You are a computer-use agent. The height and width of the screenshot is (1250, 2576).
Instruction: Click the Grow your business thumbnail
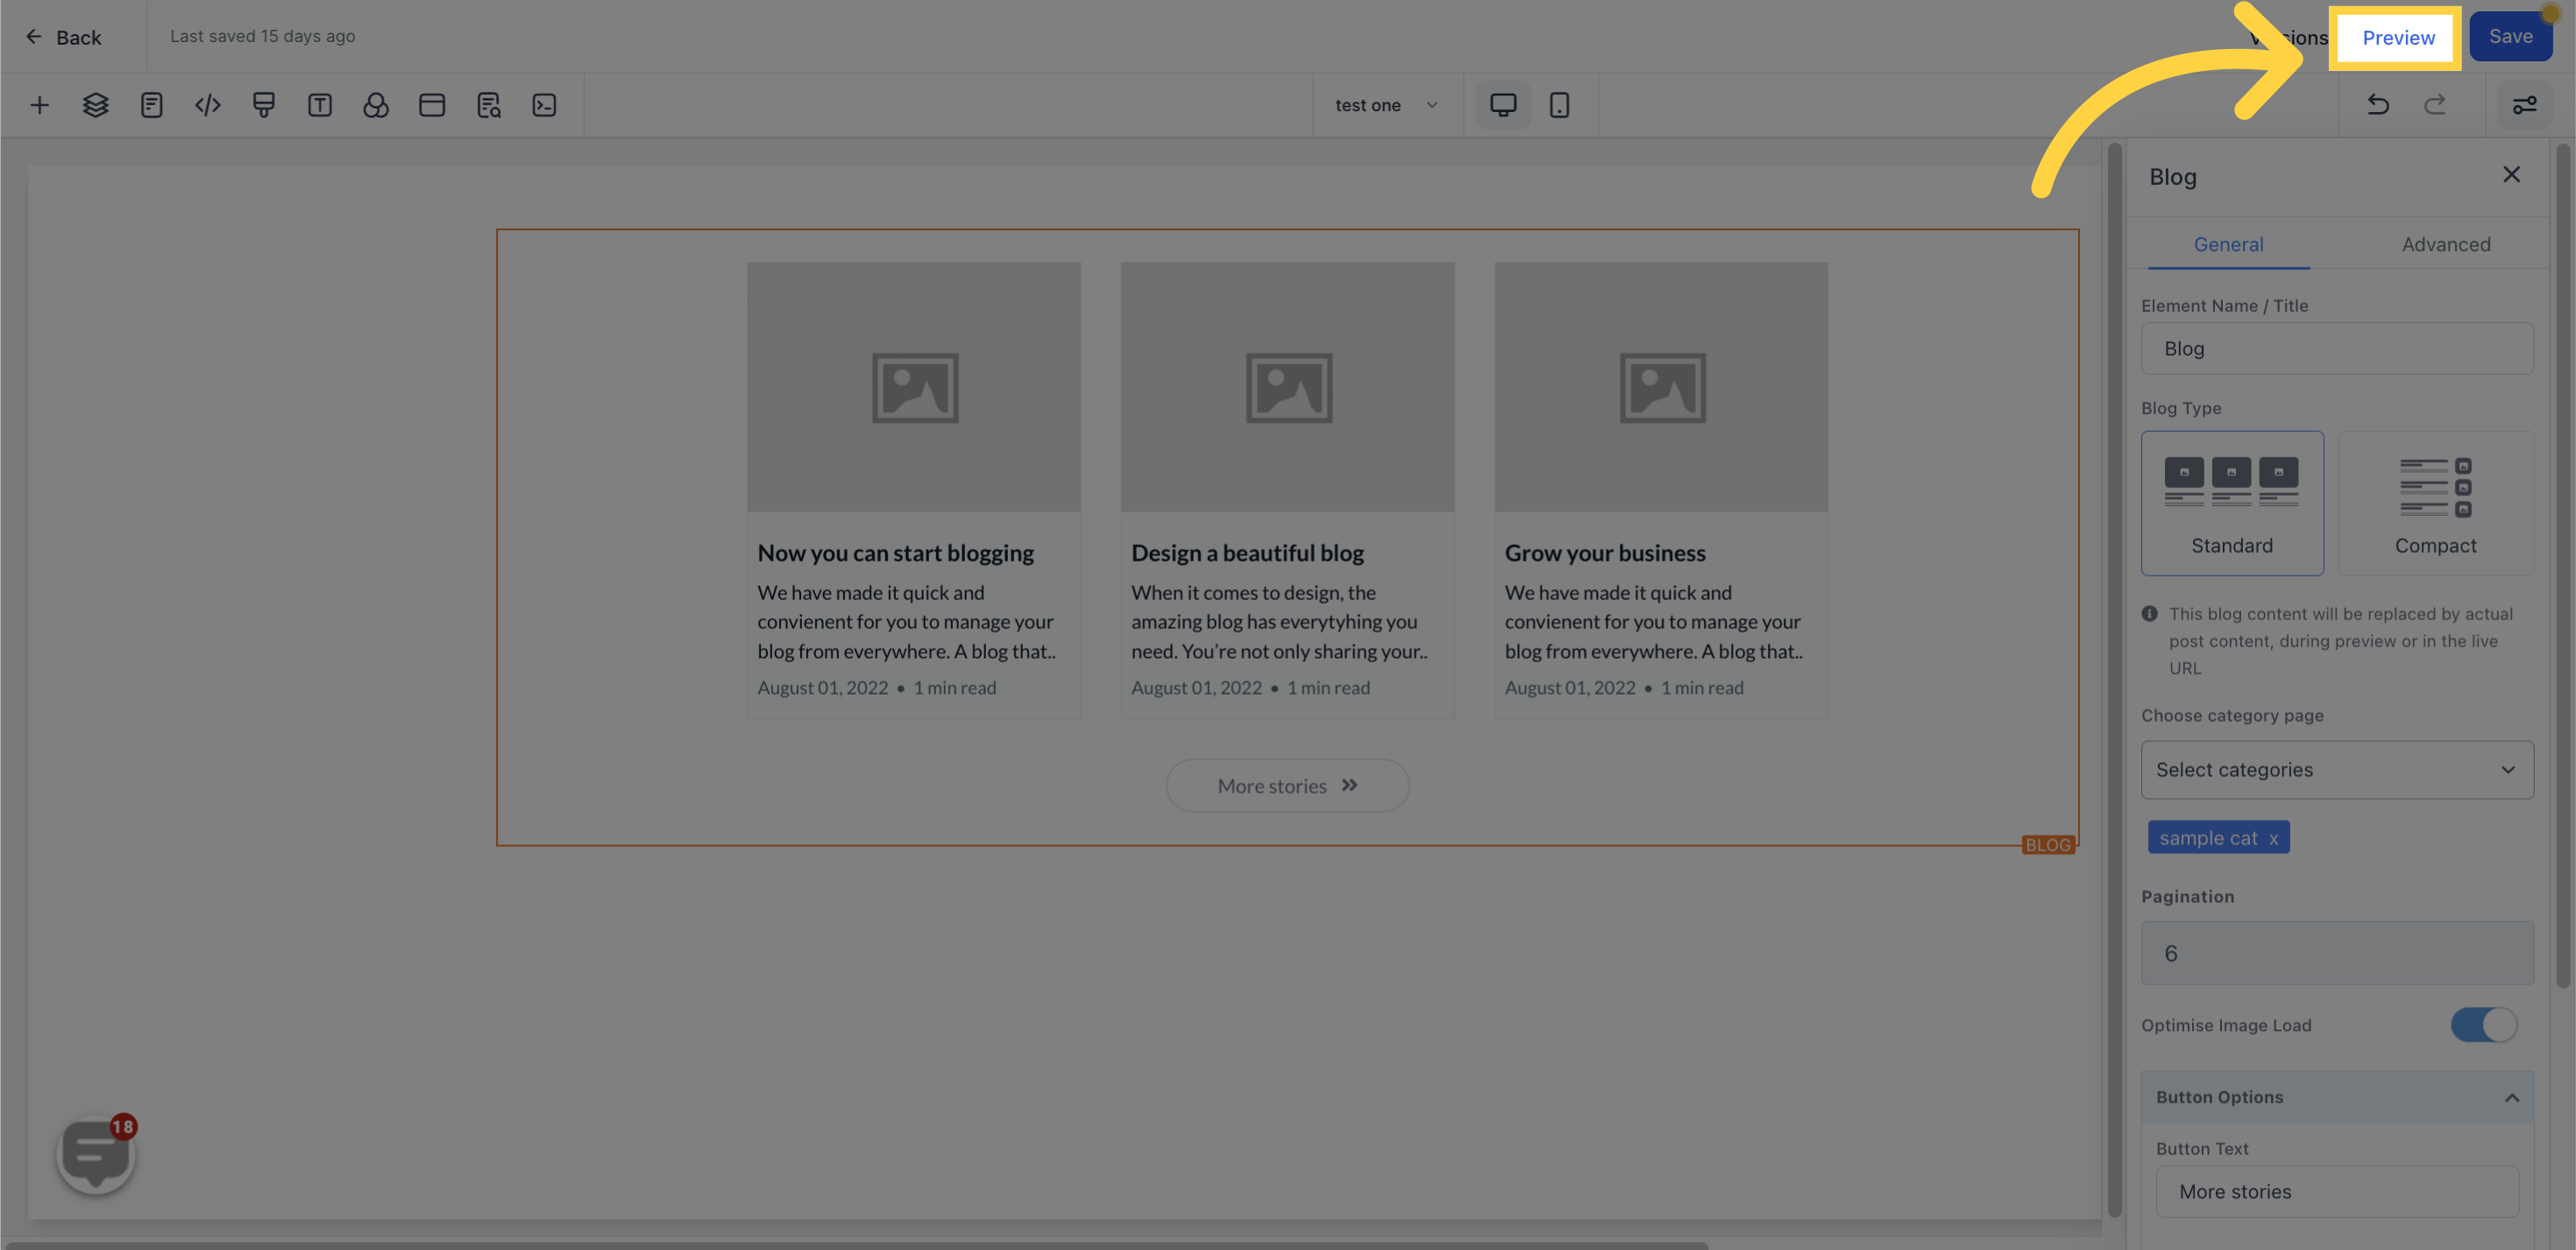pos(1660,386)
